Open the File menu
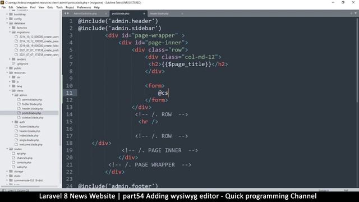The image size is (359, 202). coord(3,7)
